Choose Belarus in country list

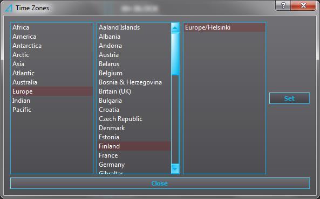(x=134, y=64)
